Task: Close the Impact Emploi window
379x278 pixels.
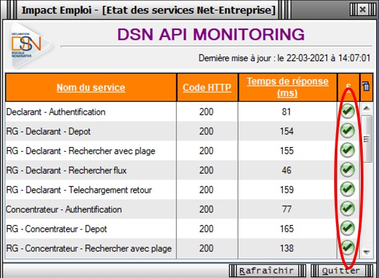Action: tap(363, 10)
